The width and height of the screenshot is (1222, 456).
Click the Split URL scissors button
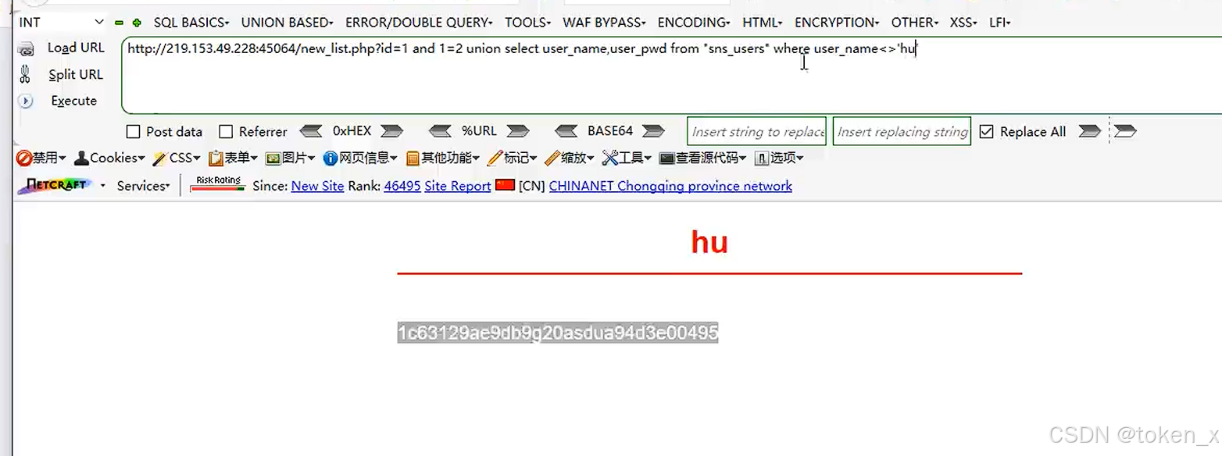click(x=63, y=74)
